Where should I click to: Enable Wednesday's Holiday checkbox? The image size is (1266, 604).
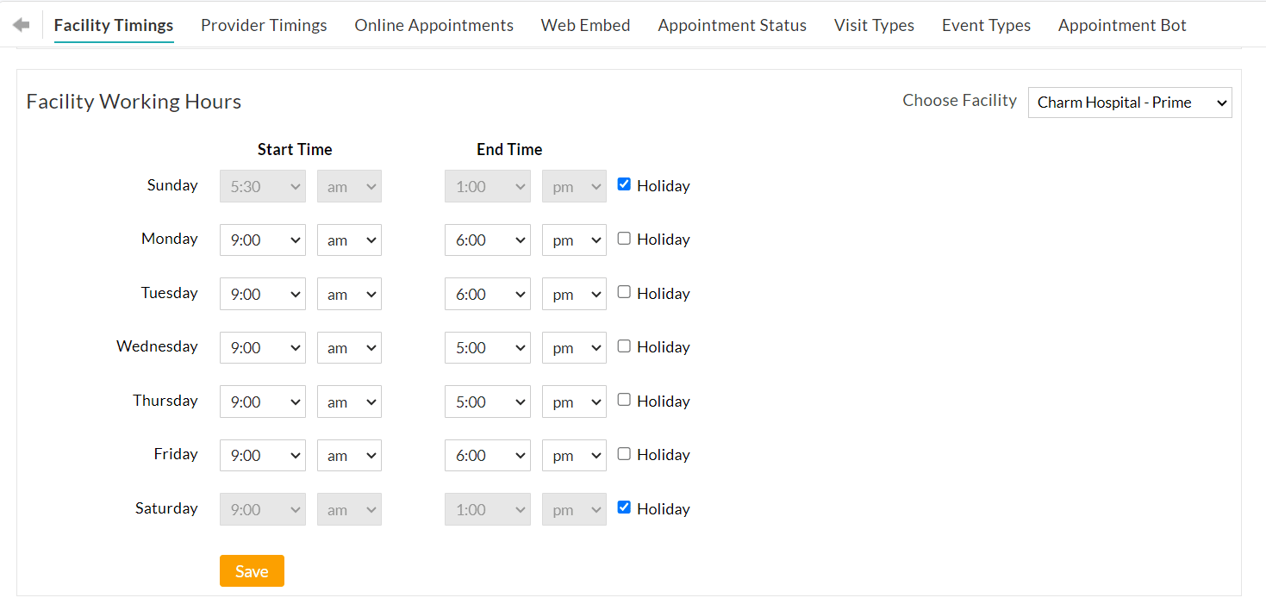click(624, 346)
